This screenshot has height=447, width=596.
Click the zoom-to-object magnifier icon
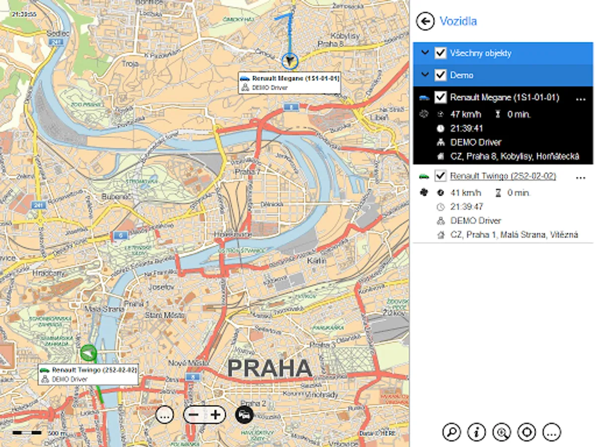[502, 432]
